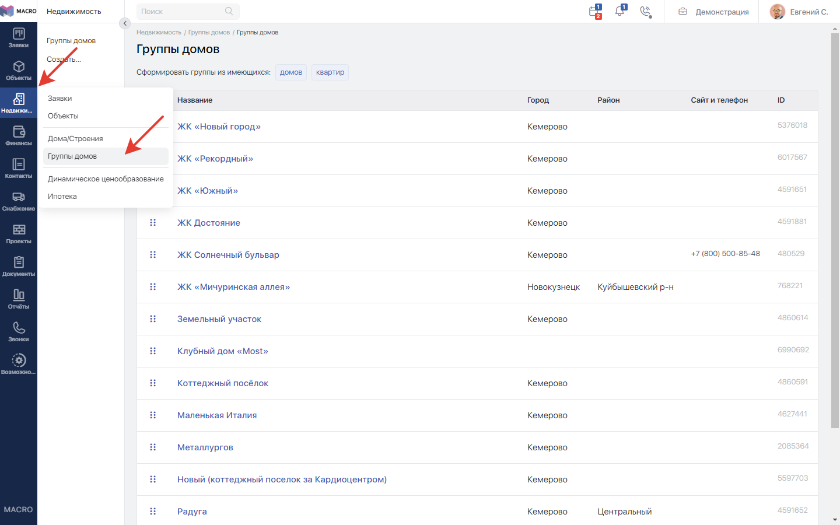Collapse the left submenu panel chevron
The image size is (840, 525).
[125, 23]
